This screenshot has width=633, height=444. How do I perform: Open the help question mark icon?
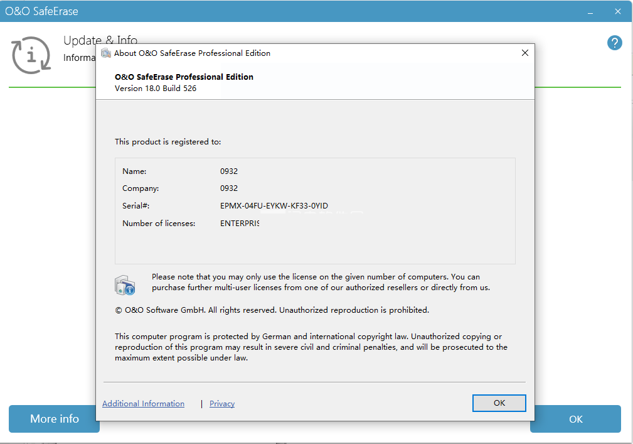(614, 43)
